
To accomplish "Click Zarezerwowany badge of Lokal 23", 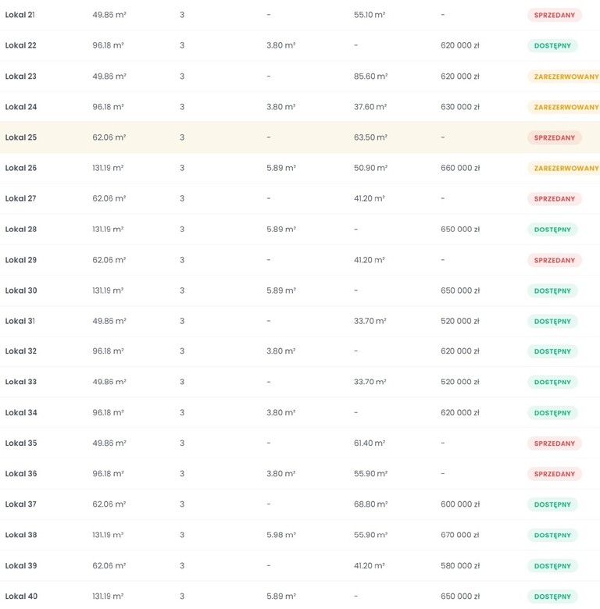I will tap(566, 77).
